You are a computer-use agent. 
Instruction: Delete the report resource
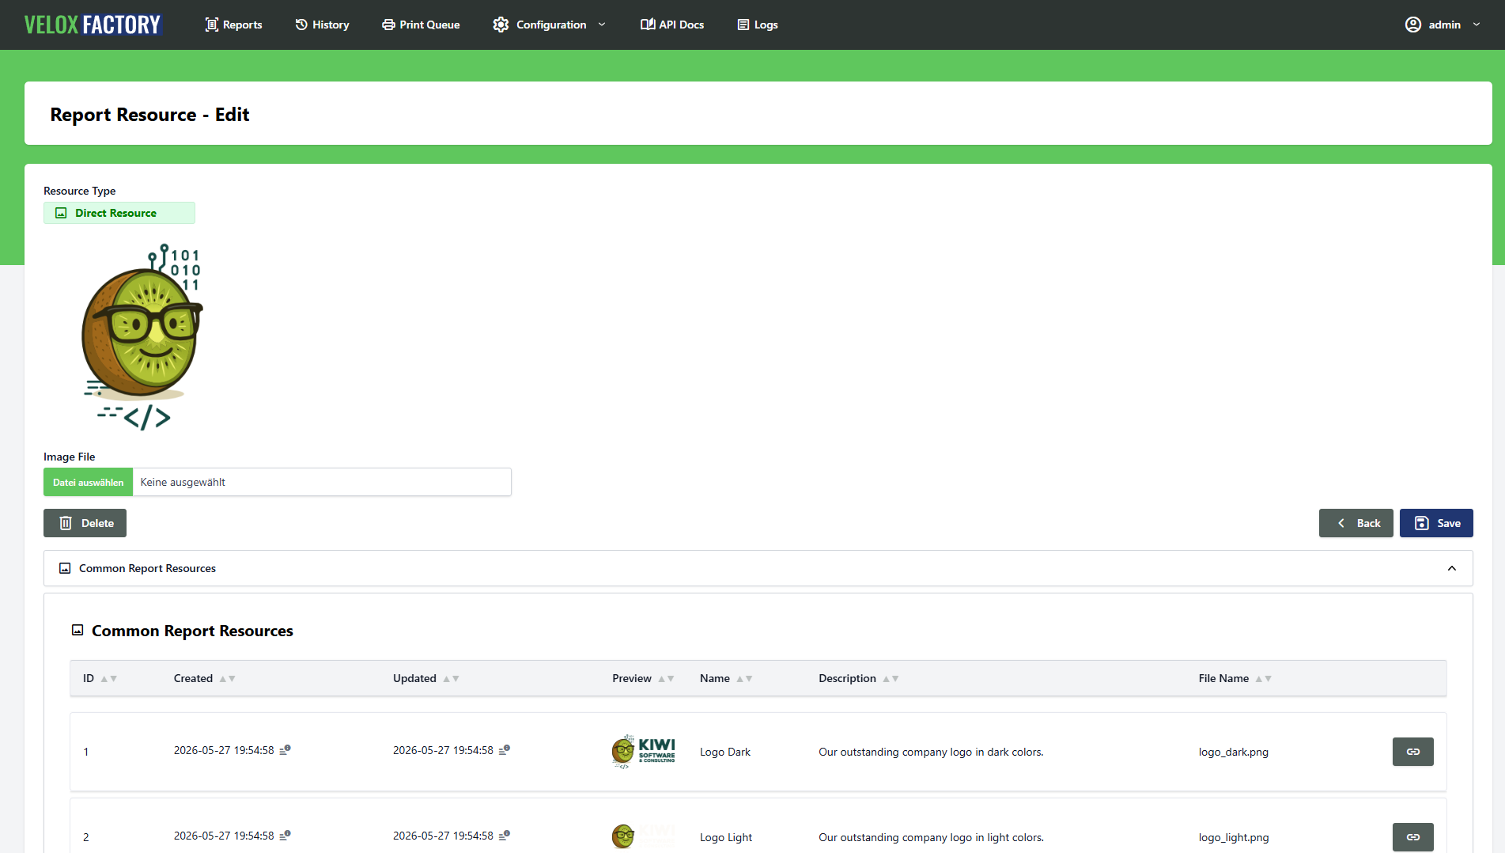tap(85, 523)
